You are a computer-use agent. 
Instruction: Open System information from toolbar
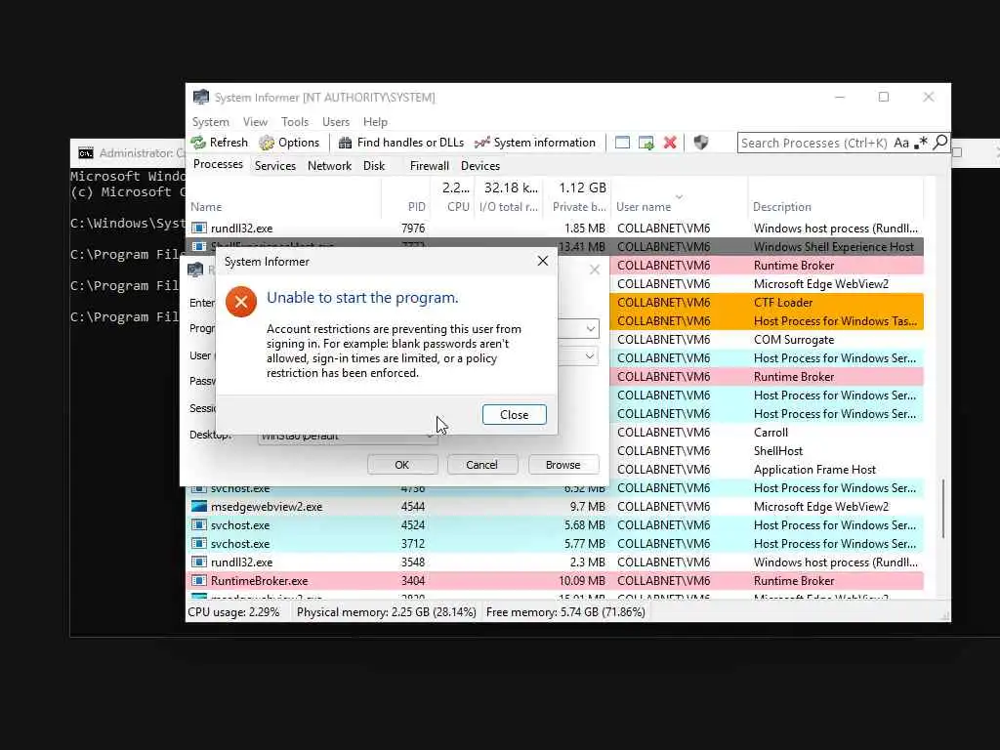[x=535, y=143]
